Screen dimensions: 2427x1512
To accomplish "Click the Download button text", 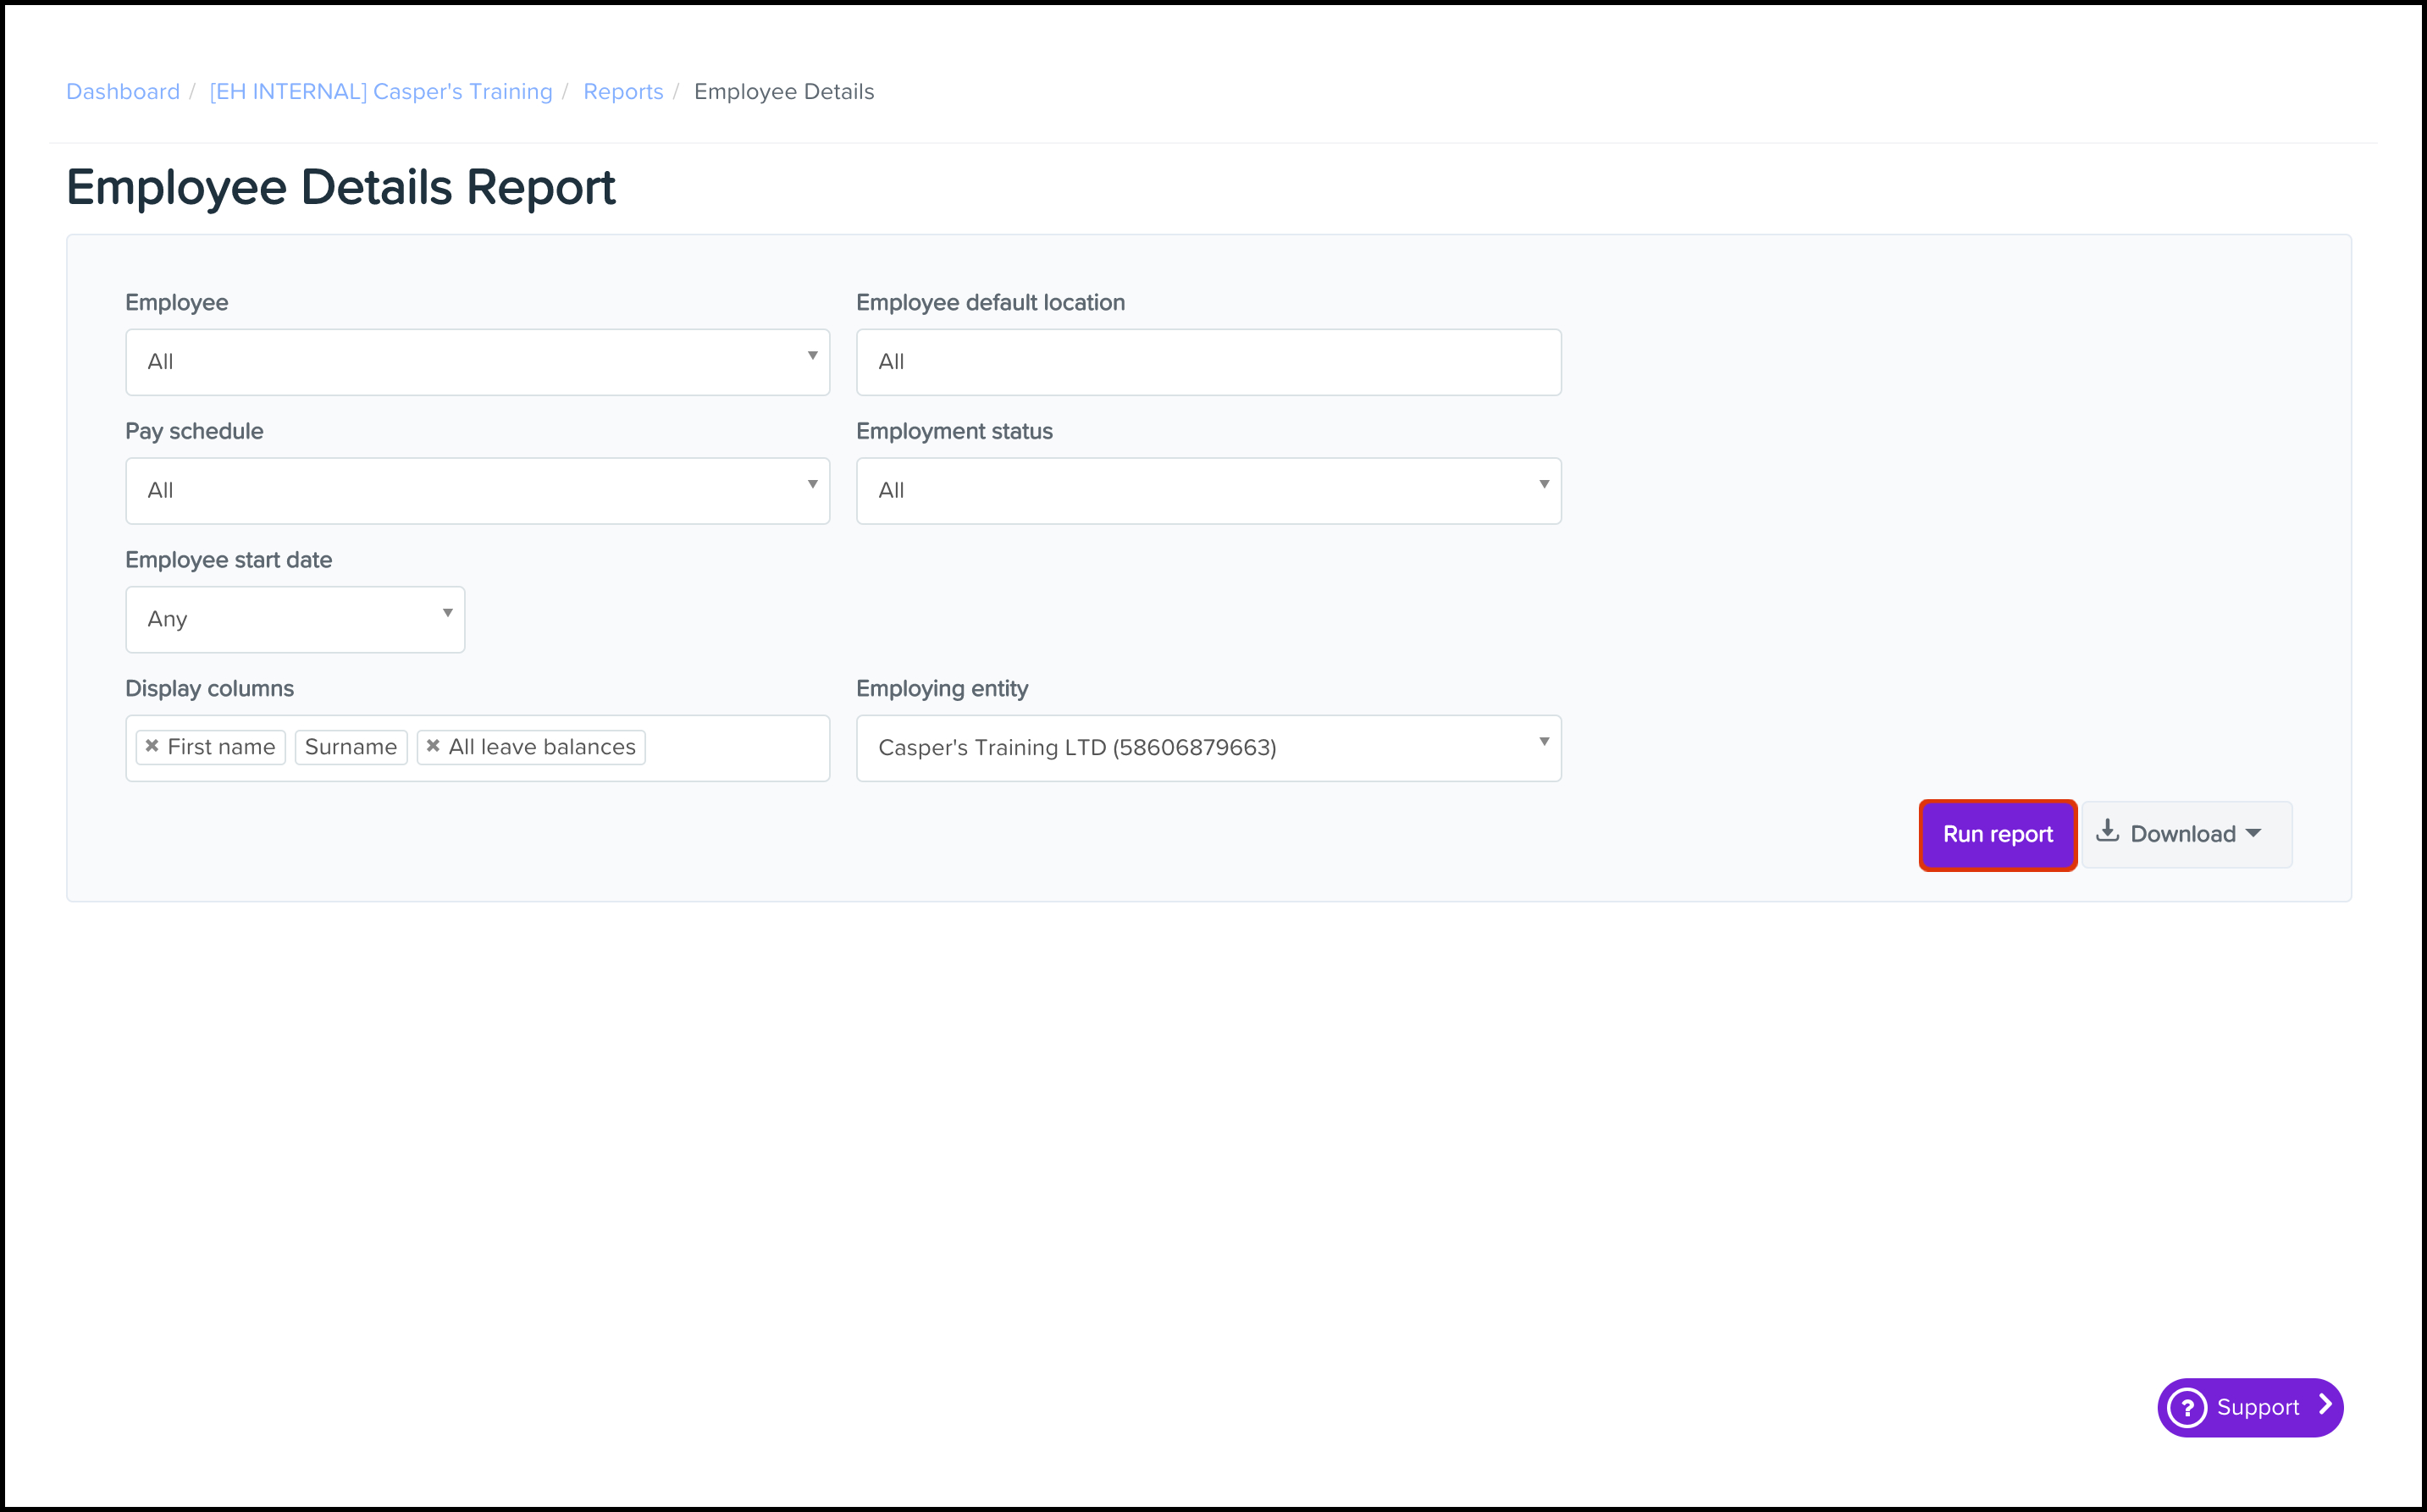I will pos(2182,834).
